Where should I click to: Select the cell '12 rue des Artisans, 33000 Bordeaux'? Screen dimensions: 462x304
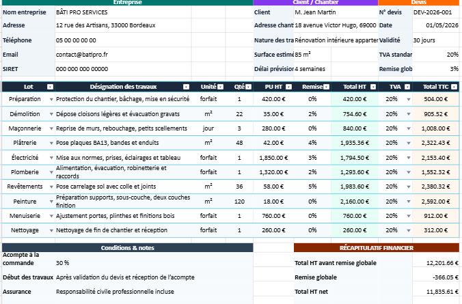pos(123,25)
